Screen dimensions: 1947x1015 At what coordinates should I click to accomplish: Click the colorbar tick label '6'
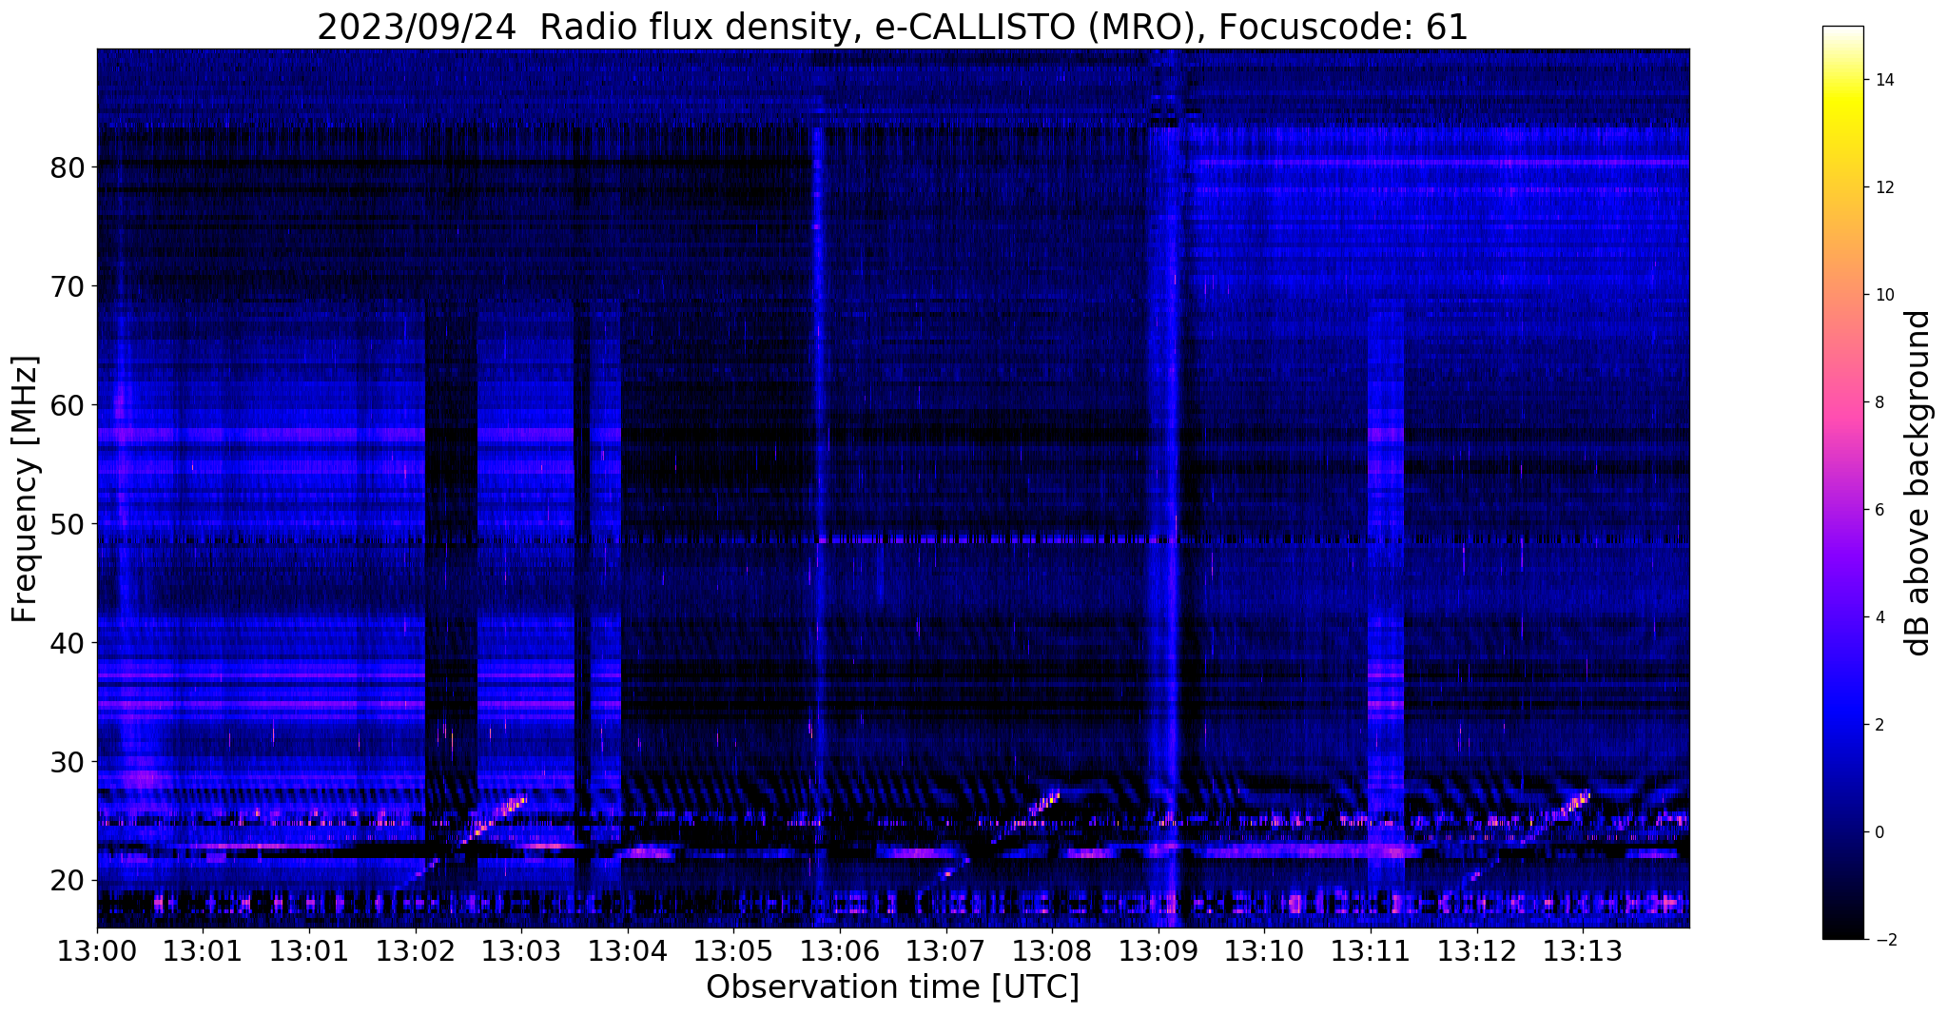[x=1879, y=510]
